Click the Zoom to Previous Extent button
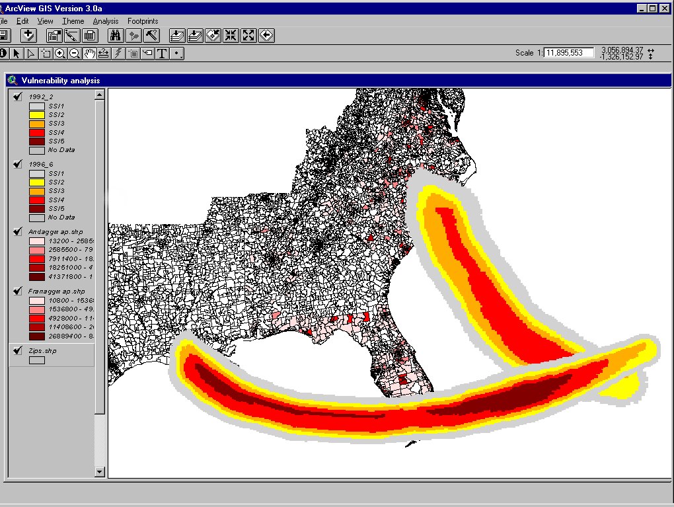Image resolution: width=674 pixels, height=507 pixels. tap(266, 36)
